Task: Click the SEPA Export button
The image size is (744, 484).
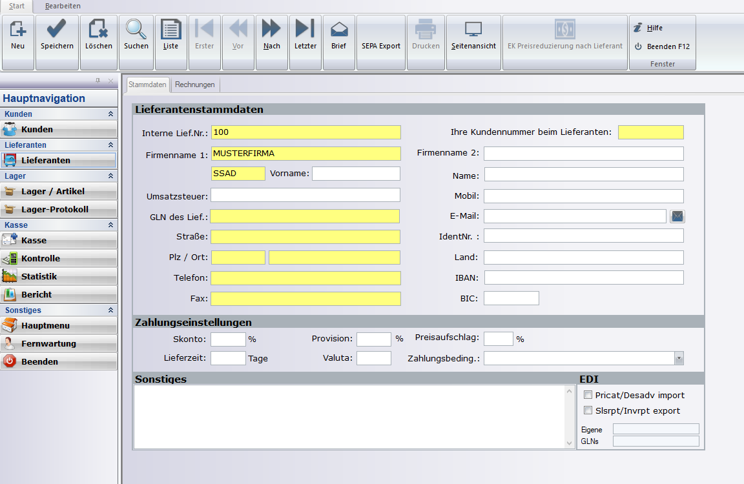Action: tap(380, 43)
